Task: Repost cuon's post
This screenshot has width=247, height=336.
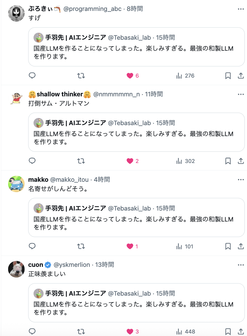Action: 81,332
